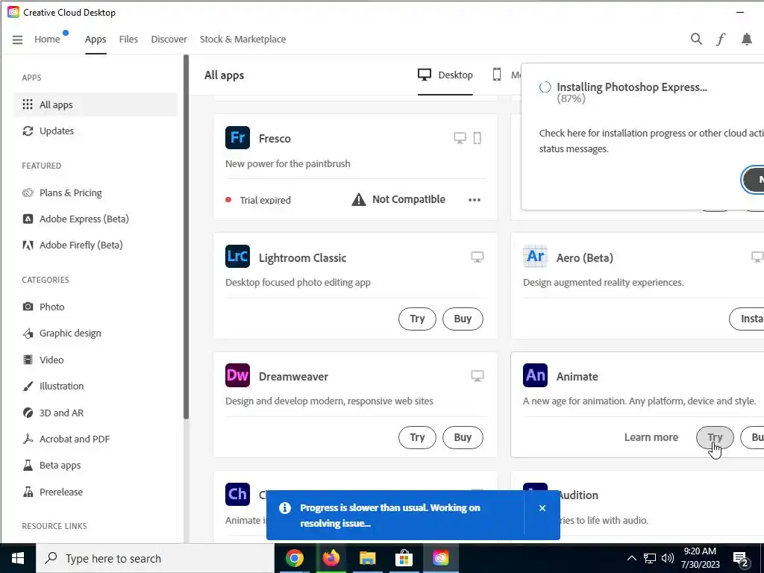Screen dimensions: 764x573
Task: Click Learn more for Animate
Action: click(x=651, y=437)
